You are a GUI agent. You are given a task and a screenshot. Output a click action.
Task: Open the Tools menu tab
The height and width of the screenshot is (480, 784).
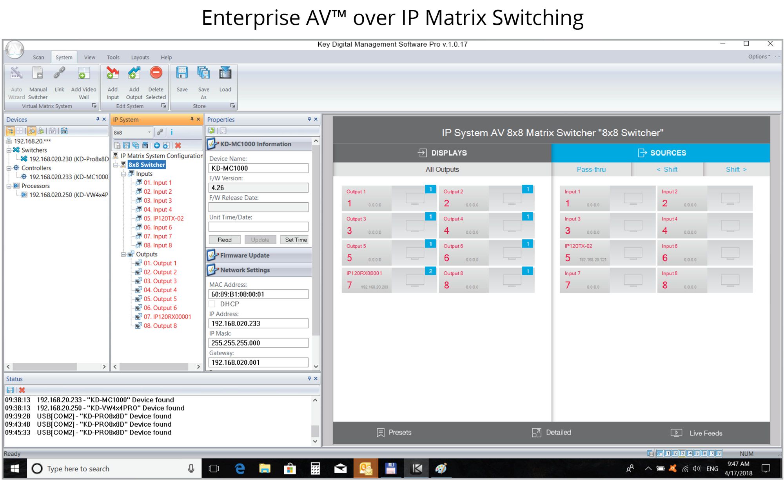(113, 57)
